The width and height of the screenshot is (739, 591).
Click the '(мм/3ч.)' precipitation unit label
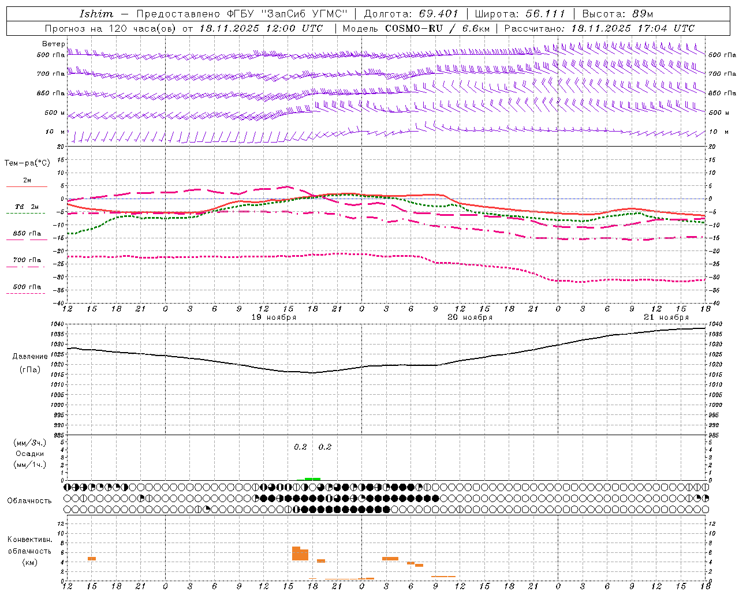[30, 443]
